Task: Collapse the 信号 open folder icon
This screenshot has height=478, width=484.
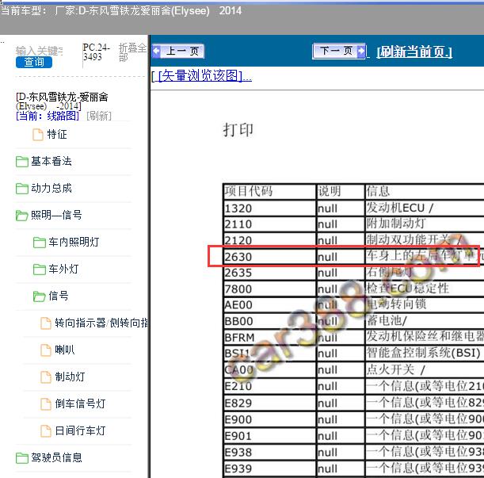Action: click(40, 296)
